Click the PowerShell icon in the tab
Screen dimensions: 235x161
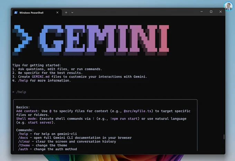16,12
